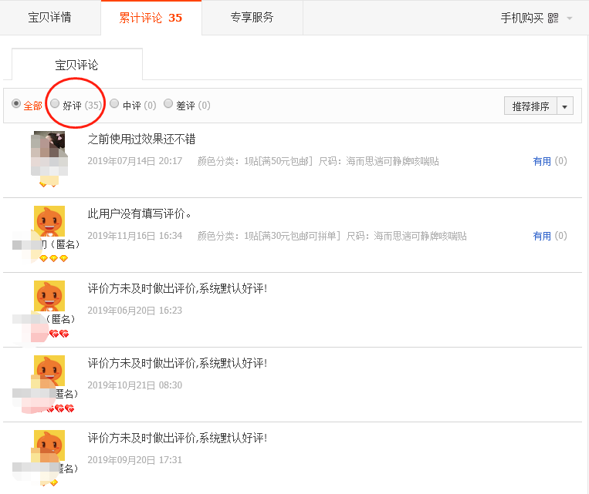Select the 中评 (0) radio button
This screenshot has height=494, width=589.
tap(114, 104)
